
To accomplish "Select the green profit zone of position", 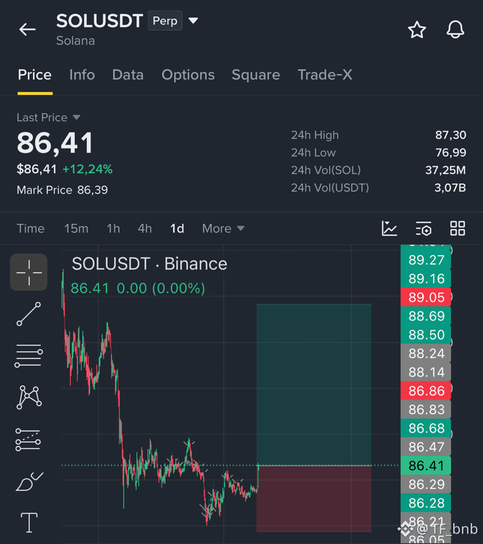I will tap(314, 385).
